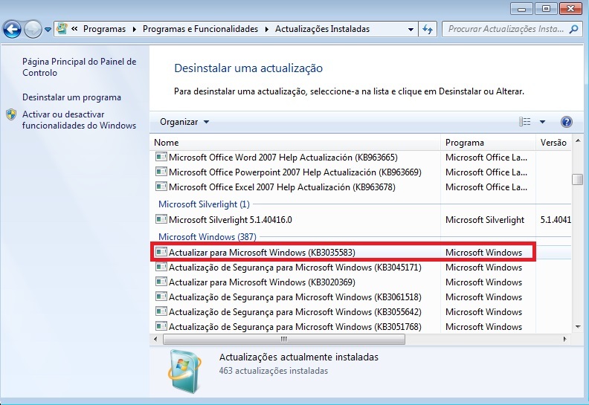Select update KB3020369 row

point(361,282)
